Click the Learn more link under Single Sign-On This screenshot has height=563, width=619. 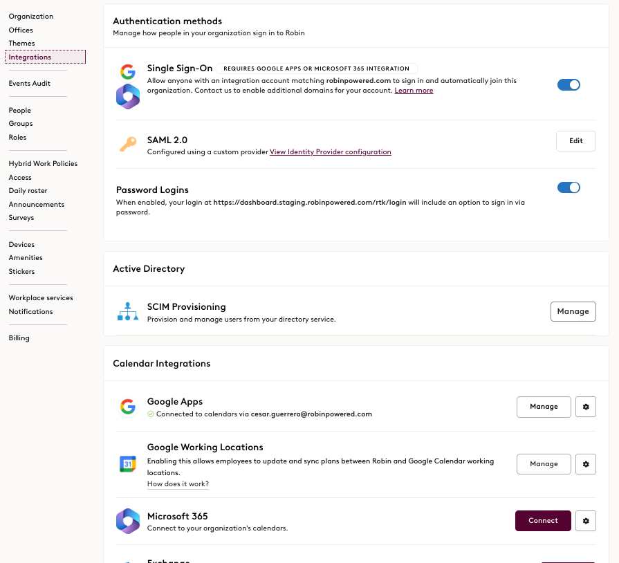414,90
